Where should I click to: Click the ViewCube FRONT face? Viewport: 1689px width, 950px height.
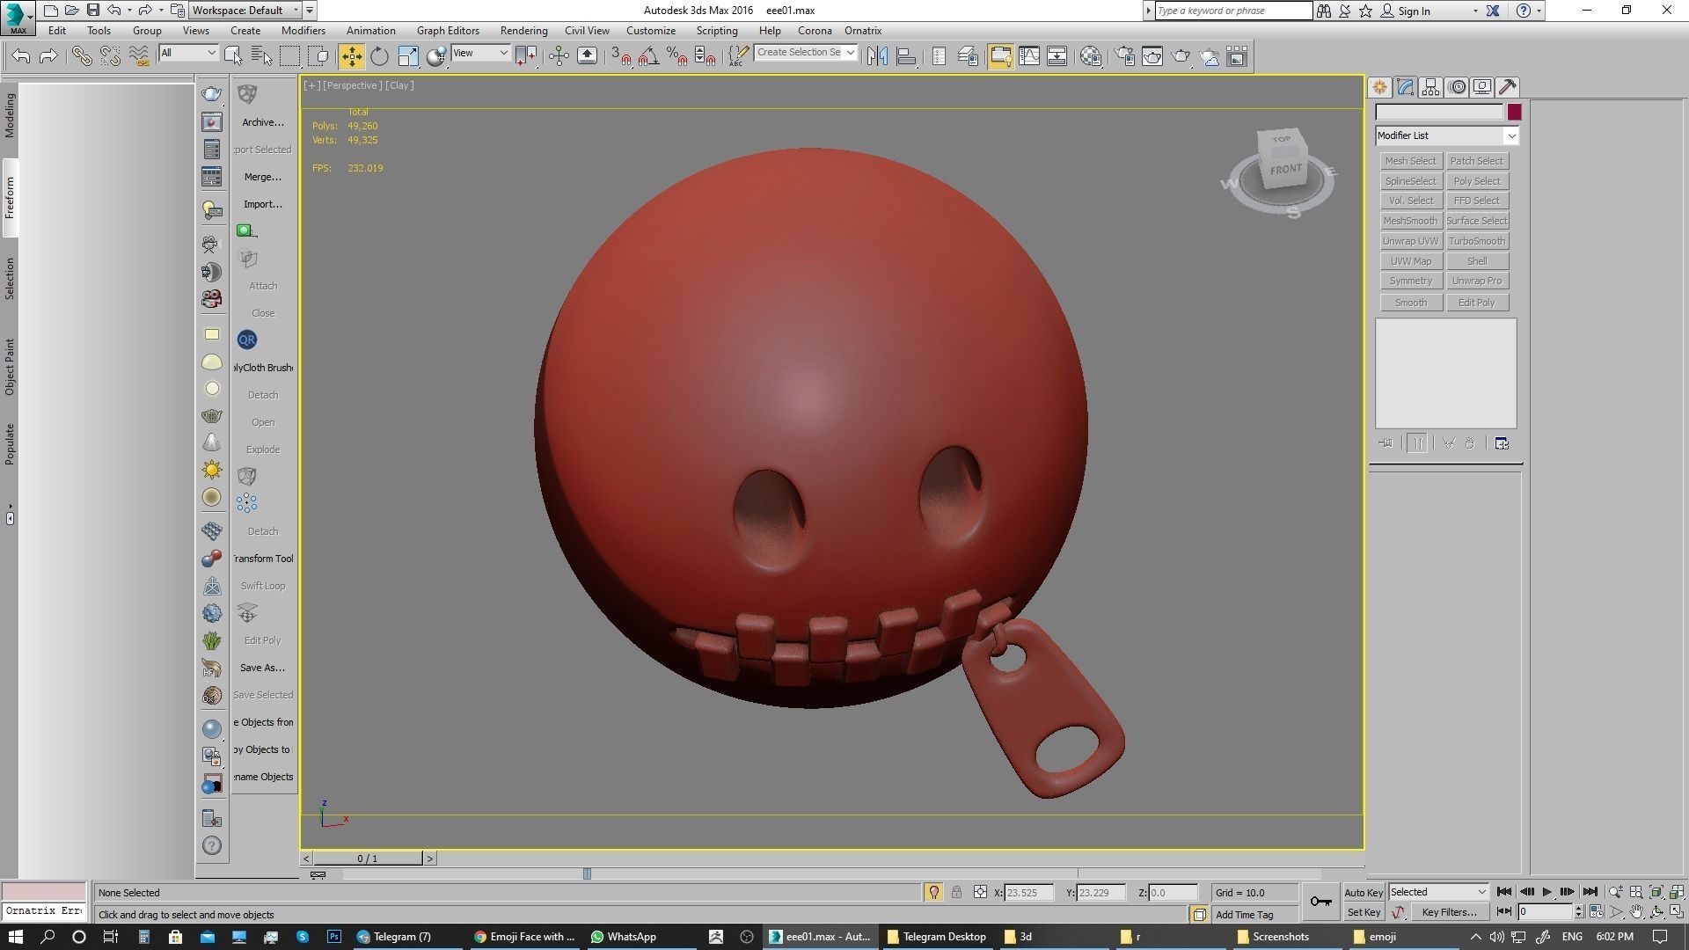coord(1285,169)
